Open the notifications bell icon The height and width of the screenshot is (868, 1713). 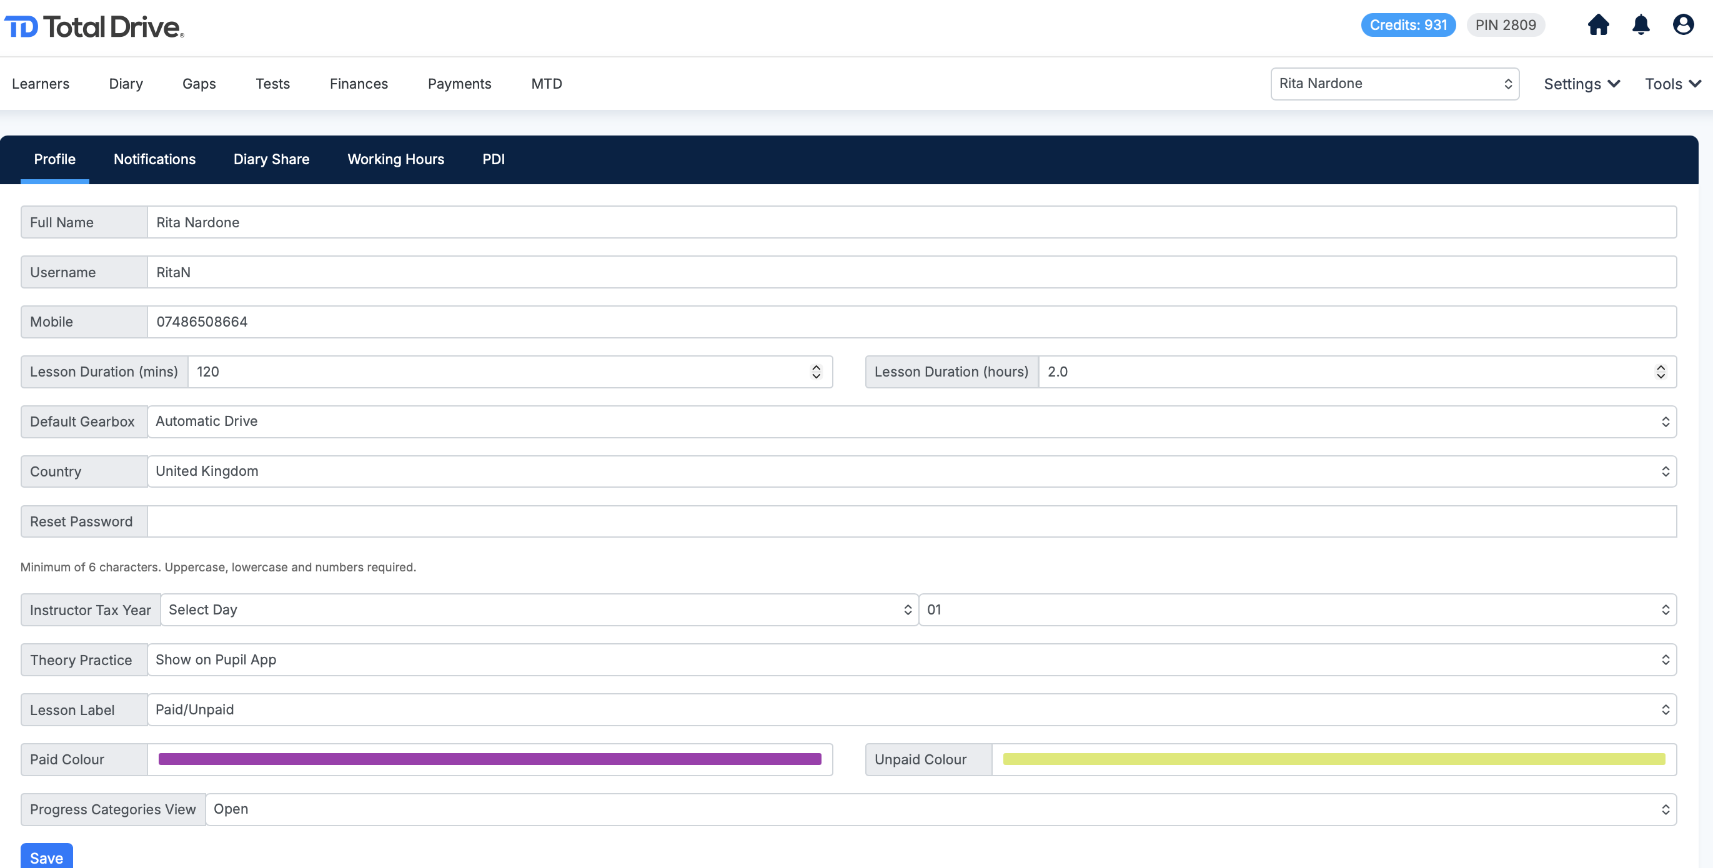[1641, 25]
